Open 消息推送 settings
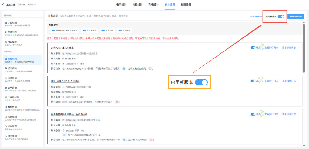309x149 pixels. coord(22,79)
